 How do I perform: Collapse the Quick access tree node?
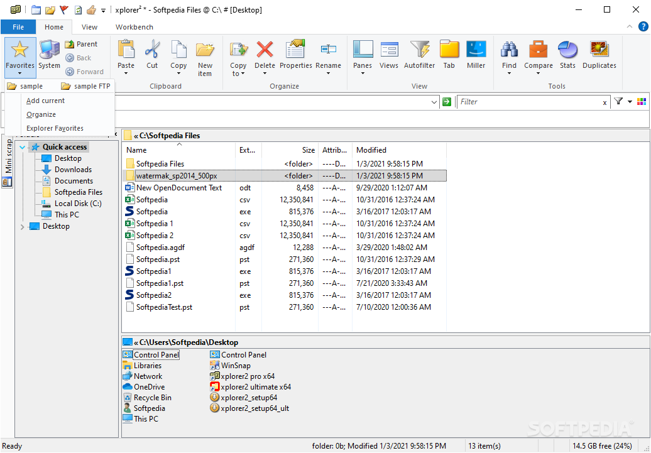pyautogui.click(x=23, y=147)
